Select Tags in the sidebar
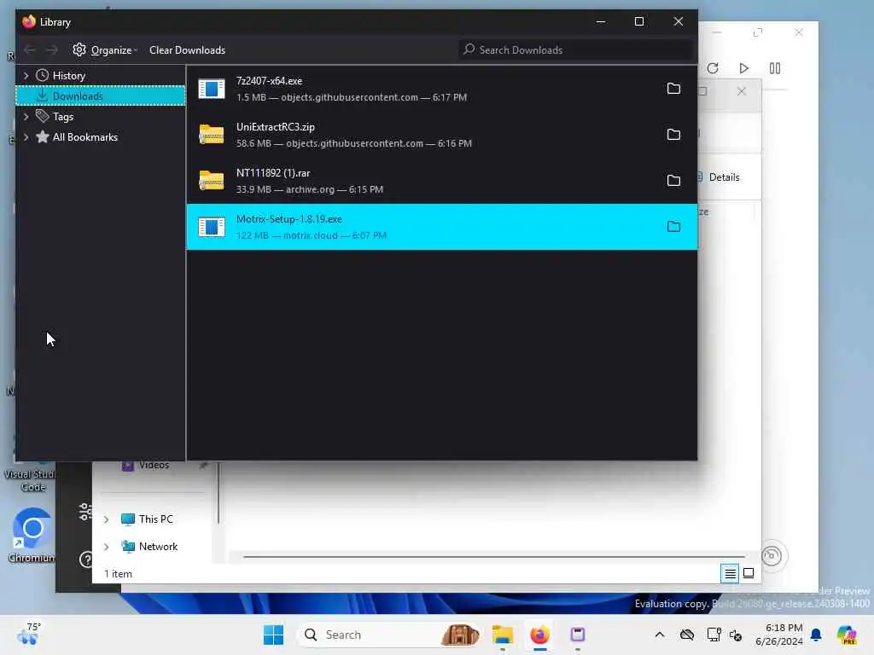Image resolution: width=874 pixels, height=655 pixels. [x=62, y=116]
